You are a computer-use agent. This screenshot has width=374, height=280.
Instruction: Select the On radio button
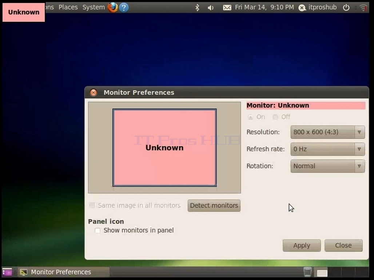[250, 117]
